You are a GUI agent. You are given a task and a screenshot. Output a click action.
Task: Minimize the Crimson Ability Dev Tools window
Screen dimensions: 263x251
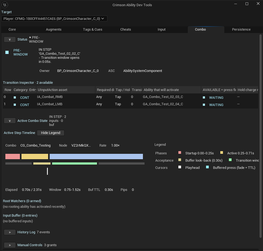[236, 4]
